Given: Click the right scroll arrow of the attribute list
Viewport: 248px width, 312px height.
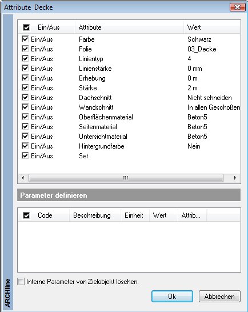Looking at the screenshot, I should [x=235, y=178].
